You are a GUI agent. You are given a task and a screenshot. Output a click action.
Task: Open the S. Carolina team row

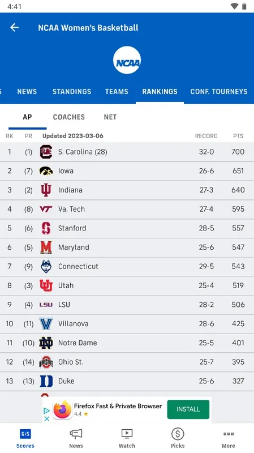(x=127, y=152)
